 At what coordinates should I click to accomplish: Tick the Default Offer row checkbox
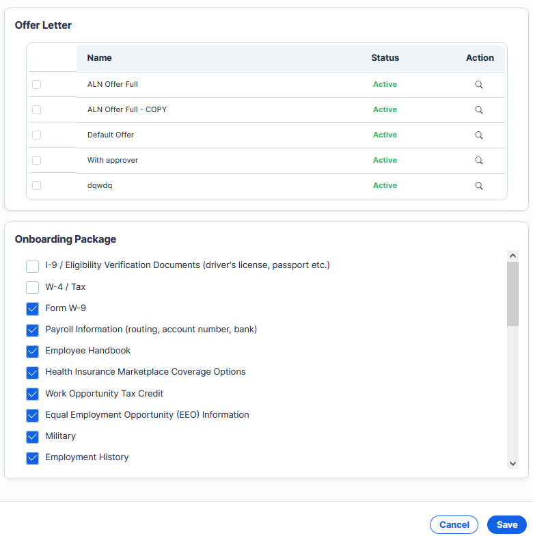click(x=36, y=135)
